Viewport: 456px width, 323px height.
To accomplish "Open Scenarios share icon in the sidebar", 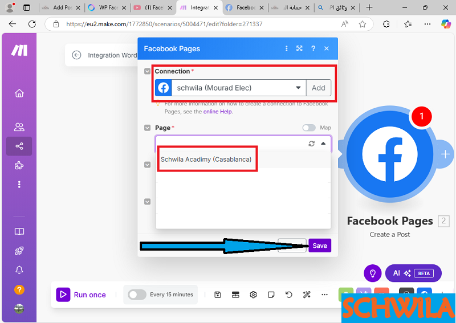I will pyautogui.click(x=19, y=146).
